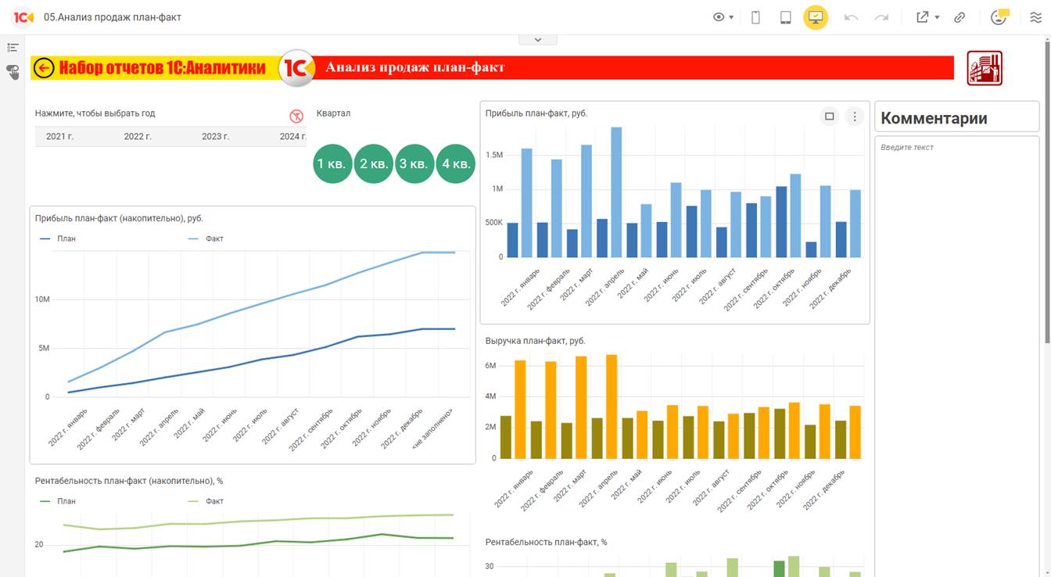Click the 6M axis label on revenue chart
This screenshot has width=1051, height=577.
[x=491, y=366]
